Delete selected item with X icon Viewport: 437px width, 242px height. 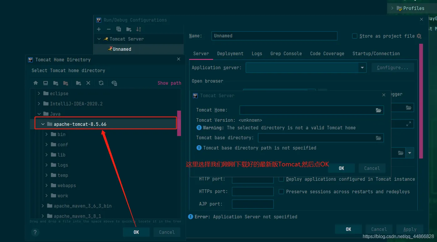[x=88, y=83]
